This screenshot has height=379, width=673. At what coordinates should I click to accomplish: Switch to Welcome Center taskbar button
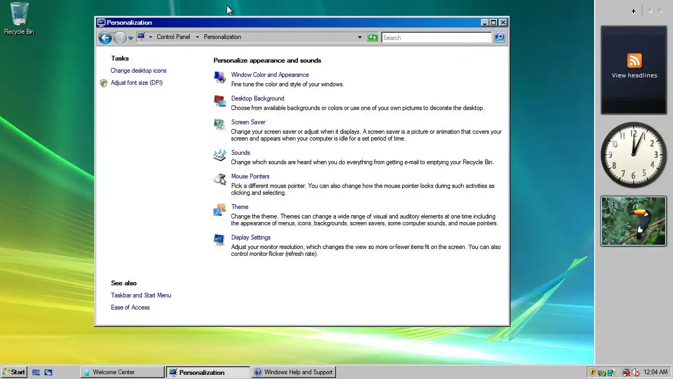[123, 372]
